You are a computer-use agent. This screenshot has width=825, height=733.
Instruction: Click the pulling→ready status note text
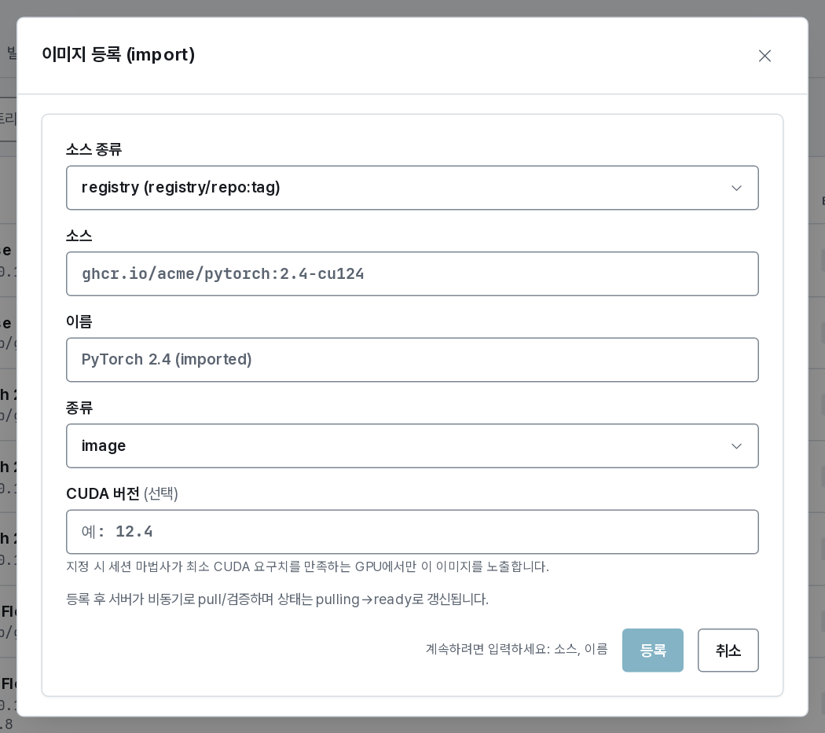click(277, 599)
